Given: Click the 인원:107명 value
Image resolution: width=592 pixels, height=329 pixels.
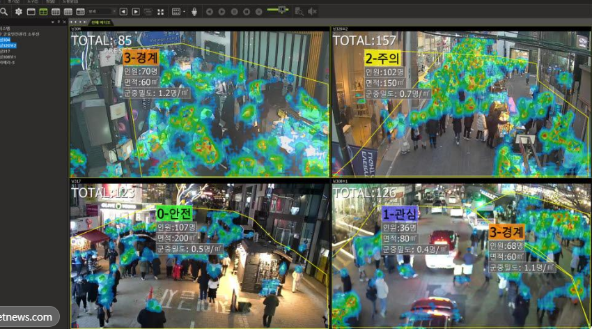Looking at the screenshot, I should point(177,227).
